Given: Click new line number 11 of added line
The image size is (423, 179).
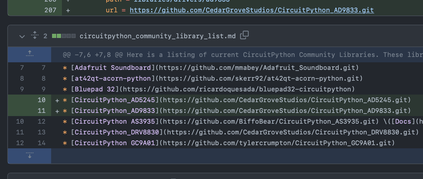Looking at the screenshot, I should point(42,111).
